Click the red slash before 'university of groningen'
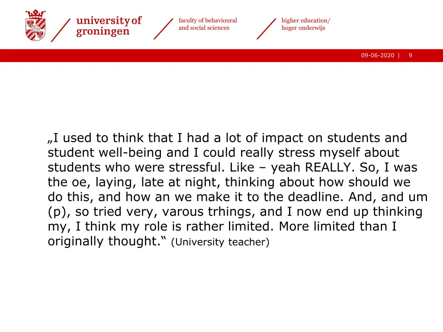Image resolution: width=443 pixels, height=332 pixels. [x=61, y=30]
